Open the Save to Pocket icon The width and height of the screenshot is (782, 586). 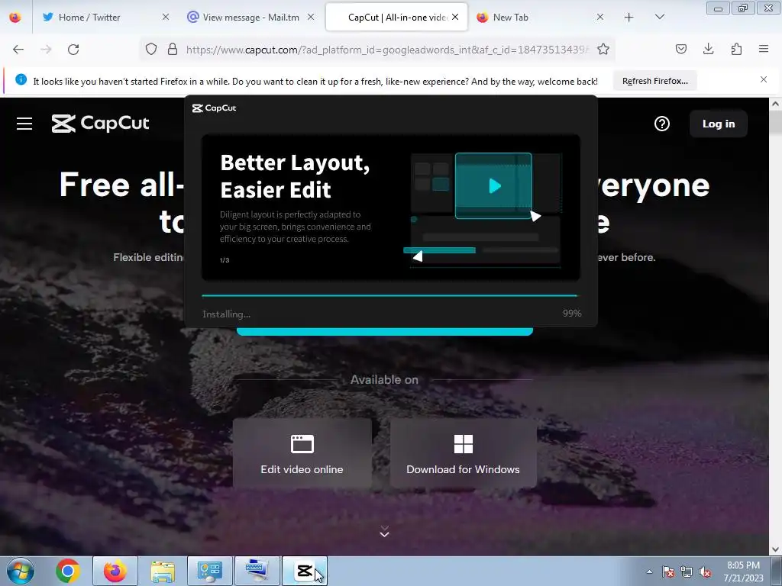click(x=680, y=49)
